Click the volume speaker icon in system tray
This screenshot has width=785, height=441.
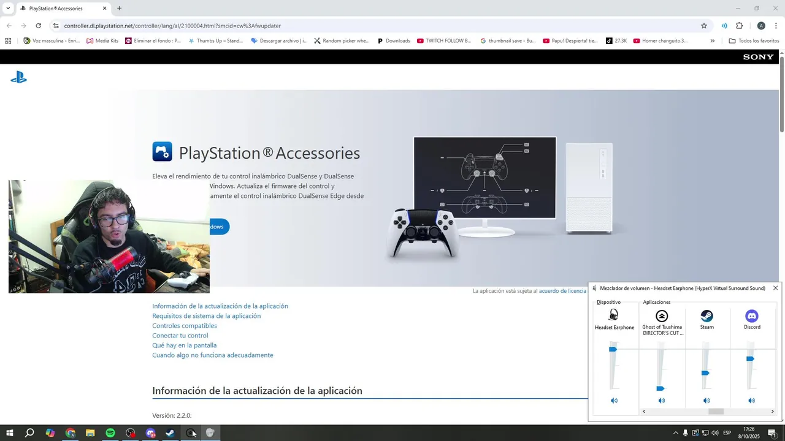coord(714,433)
